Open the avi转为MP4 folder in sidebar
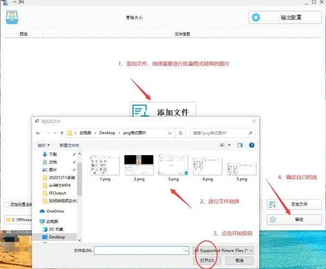Screen dimensions: 326x269 [x=57, y=185]
